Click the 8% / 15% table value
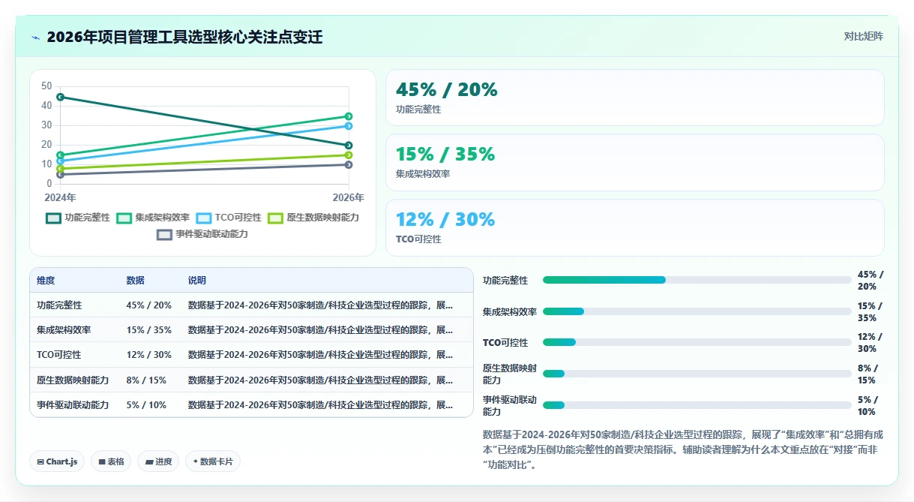The width and height of the screenshot is (914, 502). [146, 380]
